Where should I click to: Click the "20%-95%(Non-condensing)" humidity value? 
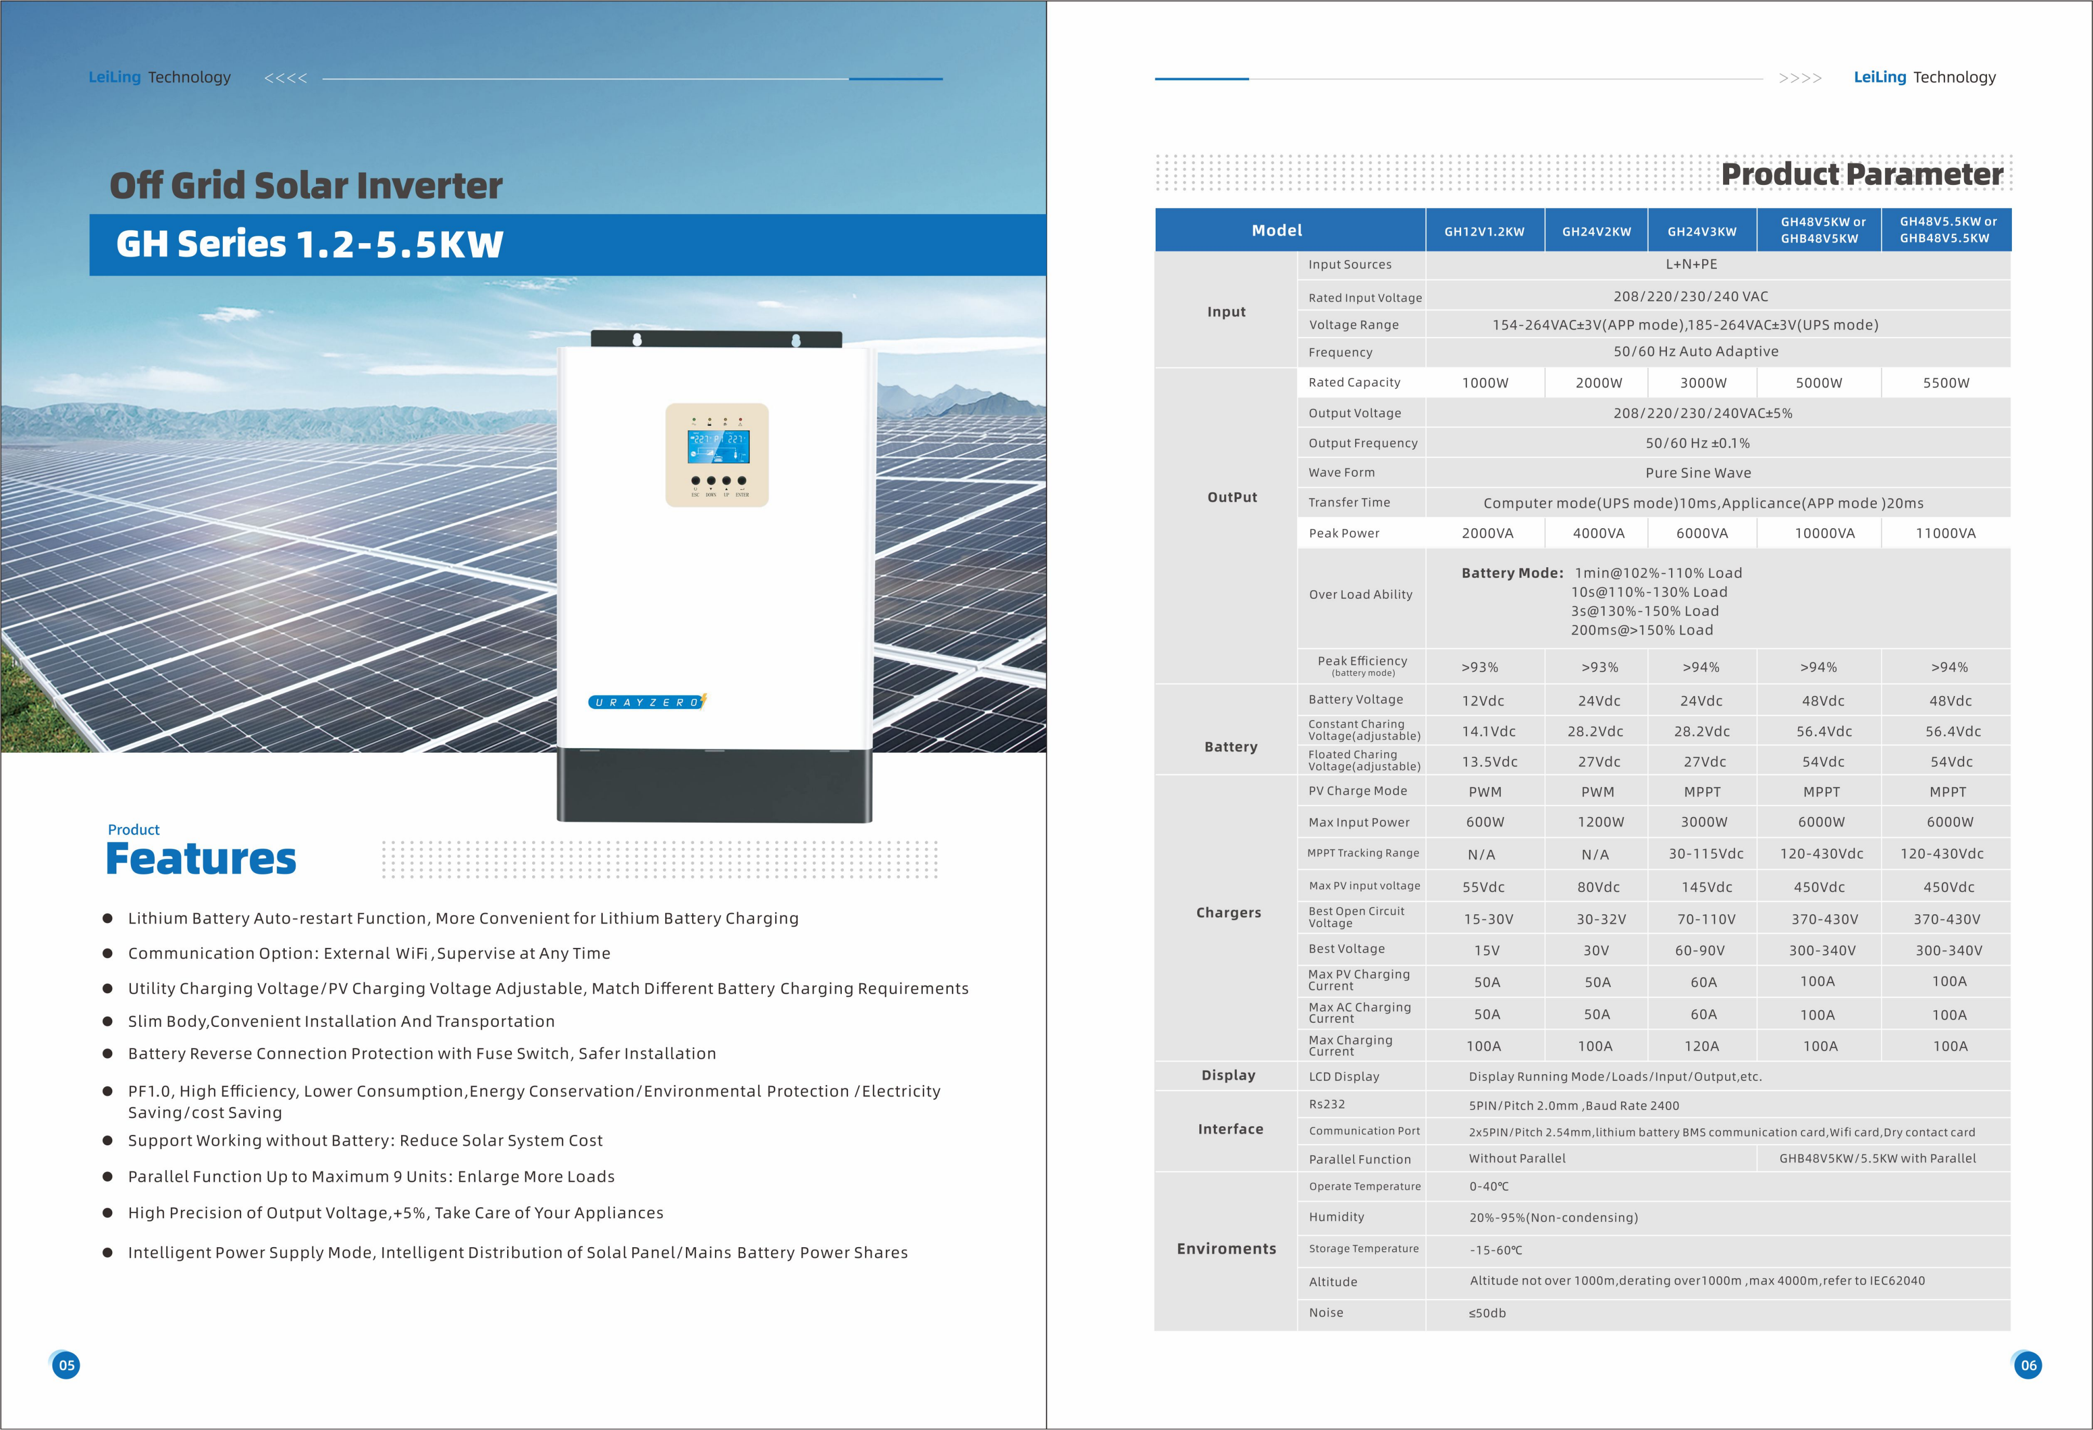1554,1219
